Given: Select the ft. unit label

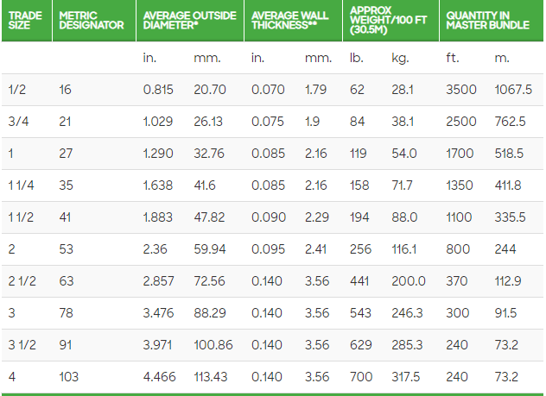Looking at the screenshot, I should pos(452,59).
